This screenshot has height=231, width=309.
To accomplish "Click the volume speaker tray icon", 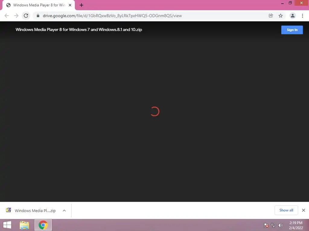I will point(280,225).
